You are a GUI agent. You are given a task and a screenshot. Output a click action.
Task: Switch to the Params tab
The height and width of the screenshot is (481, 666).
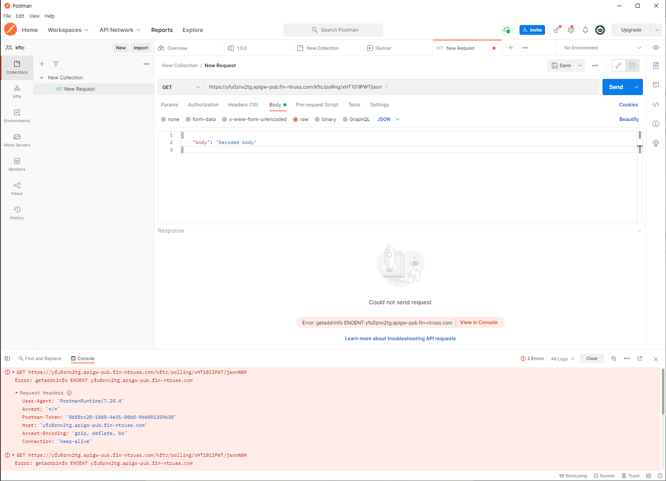click(x=170, y=105)
